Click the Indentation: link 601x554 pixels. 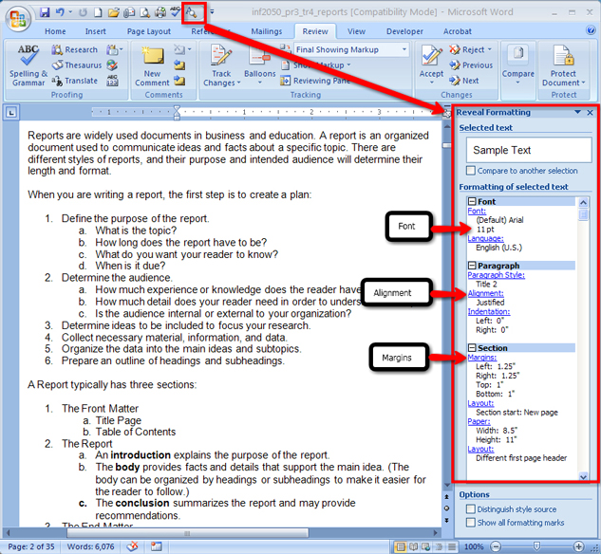pos(489,312)
